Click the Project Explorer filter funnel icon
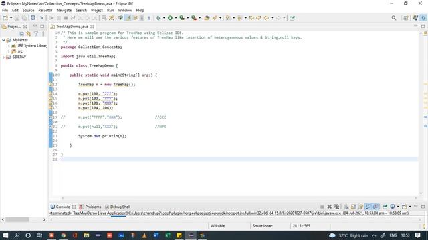Image resolution: width=428 pixels, height=240 pixels. 35,34
